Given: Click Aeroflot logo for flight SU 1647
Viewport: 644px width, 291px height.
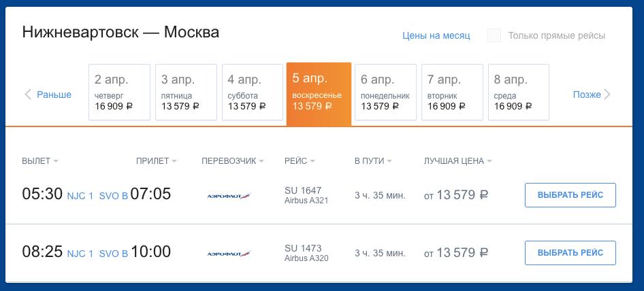Looking at the screenshot, I should pos(229,196).
